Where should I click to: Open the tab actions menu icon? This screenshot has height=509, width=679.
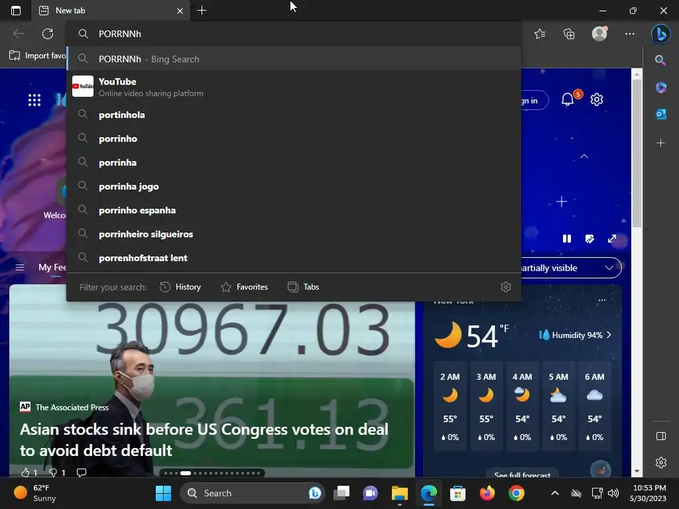(16, 11)
